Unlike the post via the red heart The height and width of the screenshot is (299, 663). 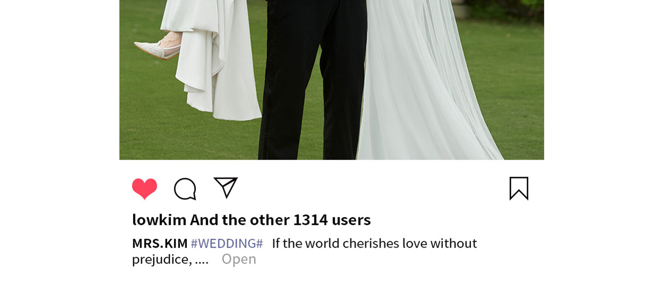point(144,189)
